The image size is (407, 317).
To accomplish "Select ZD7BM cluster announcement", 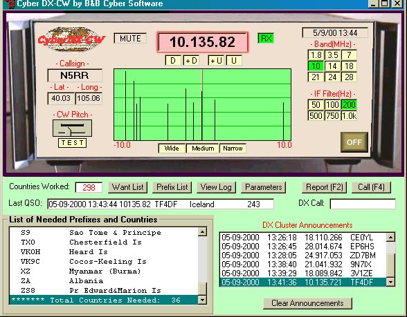I will pos(303,256).
